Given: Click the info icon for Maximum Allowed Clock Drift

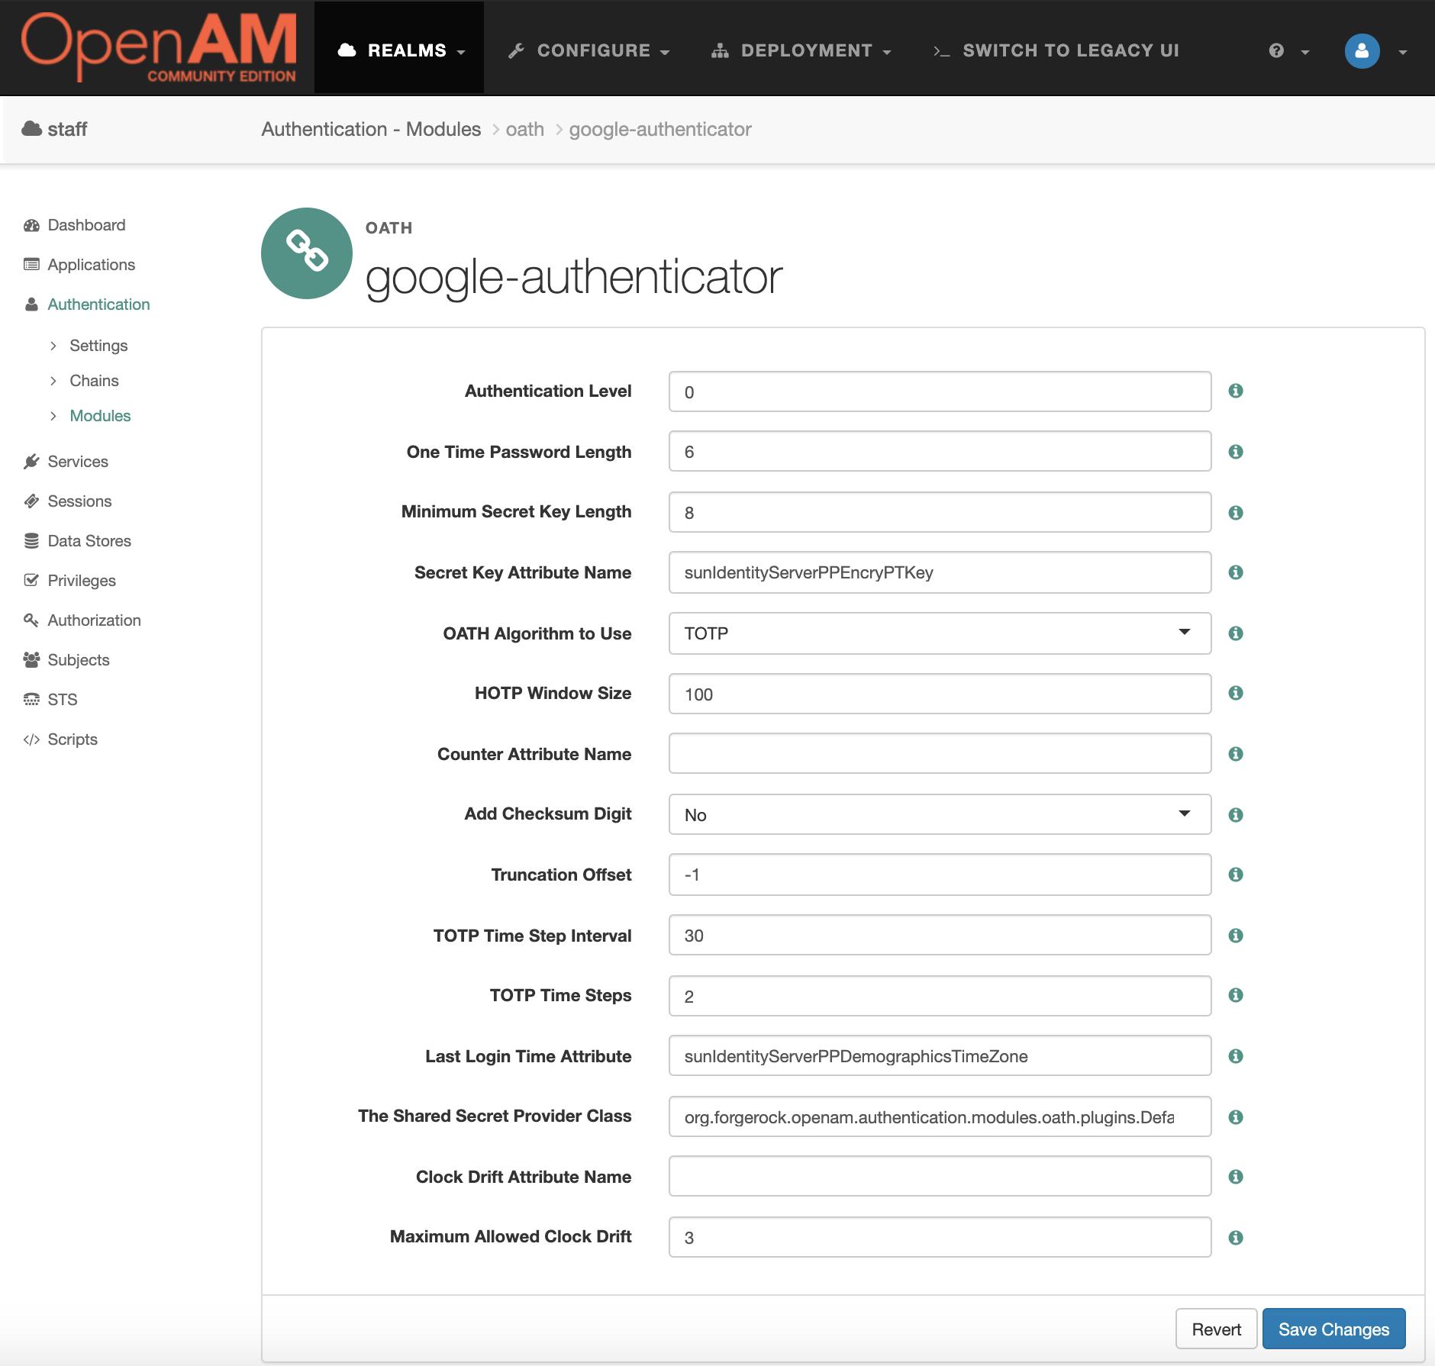Looking at the screenshot, I should [x=1236, y=1238].
